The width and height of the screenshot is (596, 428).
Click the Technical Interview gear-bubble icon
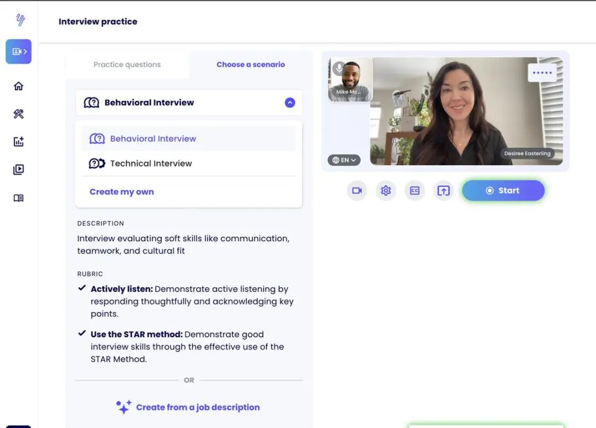point(97,163)
